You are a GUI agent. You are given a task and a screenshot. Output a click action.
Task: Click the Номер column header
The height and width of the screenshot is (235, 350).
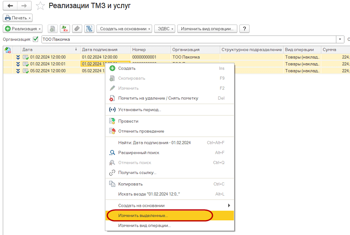tap(150, 50)
